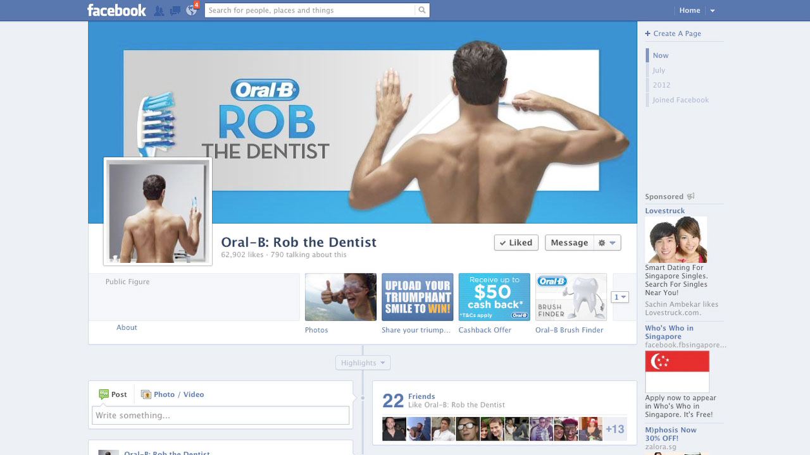This screenshot has height=455, width=810.
Task: Open notifications globe with badge 4
Action: [192, 10]
